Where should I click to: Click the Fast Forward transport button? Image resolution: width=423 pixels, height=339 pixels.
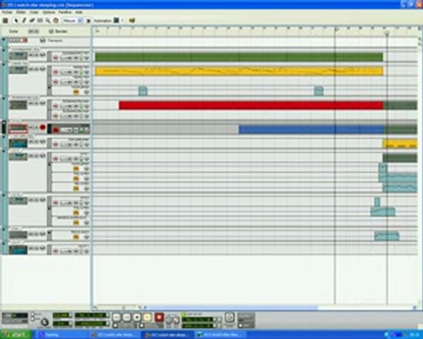point(126,317)
